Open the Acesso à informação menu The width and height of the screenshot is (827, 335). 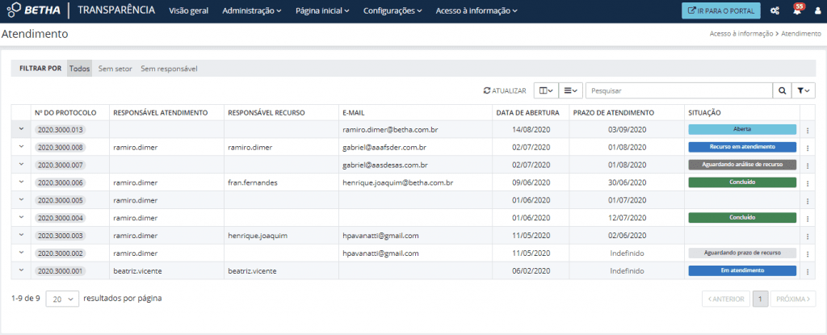click(x=476, y=11)
